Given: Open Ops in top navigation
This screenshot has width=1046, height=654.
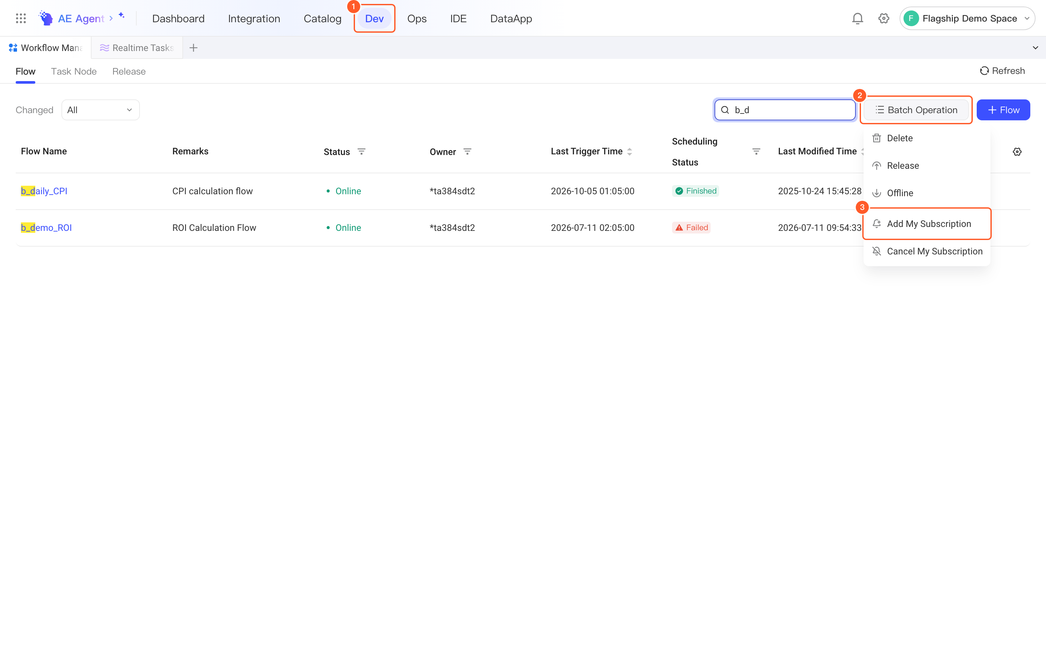Looking at the screenshot, I should click(417, 19).
